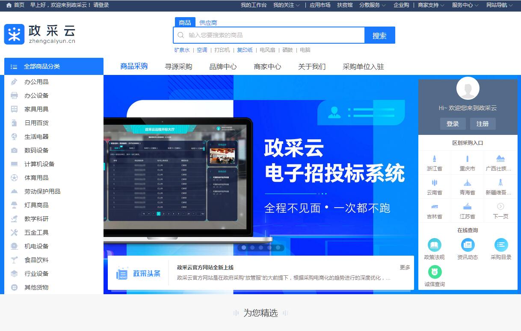Switch to 商品 search tab
The width and height of the screenshot is (521, 331).
click(185, 22)
